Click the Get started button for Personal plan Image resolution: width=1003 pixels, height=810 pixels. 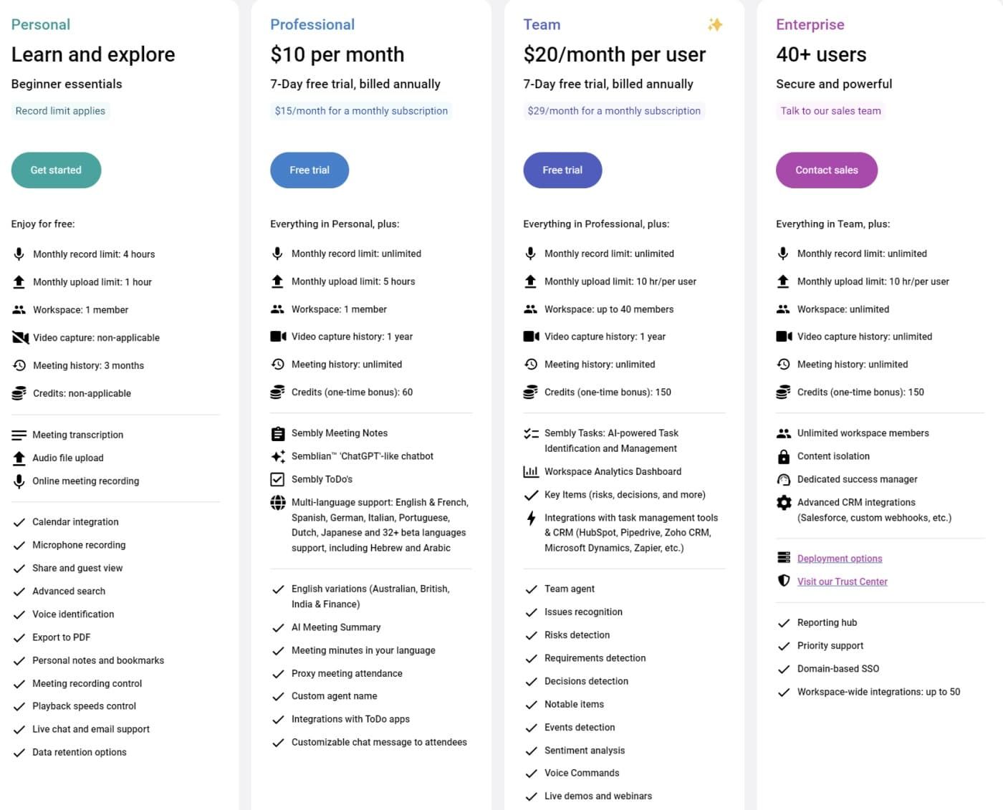pos(56,170)
